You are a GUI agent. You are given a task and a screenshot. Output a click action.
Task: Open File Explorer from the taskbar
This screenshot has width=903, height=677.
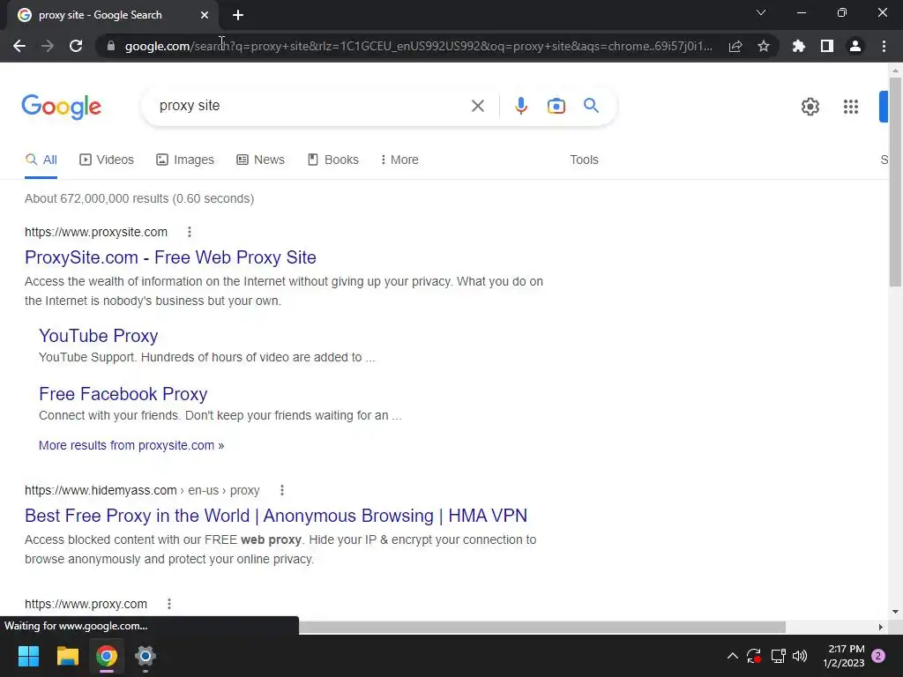[x=67, y=656]
